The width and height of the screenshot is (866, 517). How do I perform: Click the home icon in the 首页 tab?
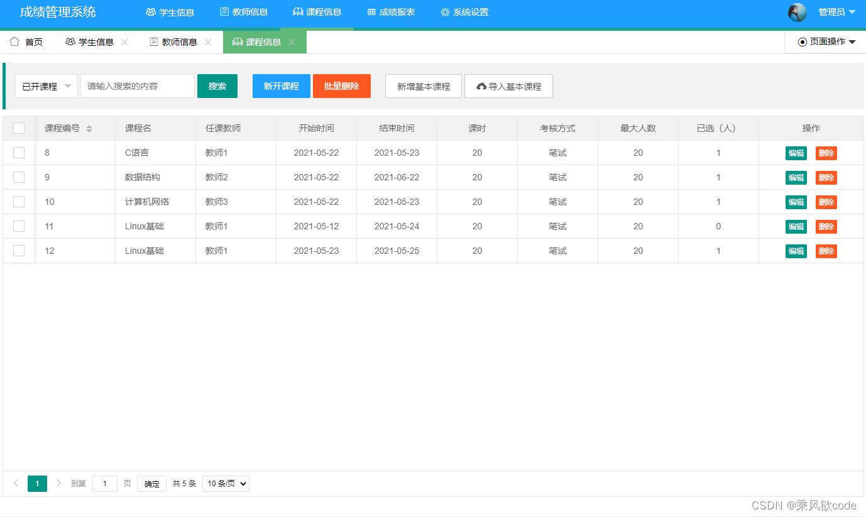(x=14, y=41)
